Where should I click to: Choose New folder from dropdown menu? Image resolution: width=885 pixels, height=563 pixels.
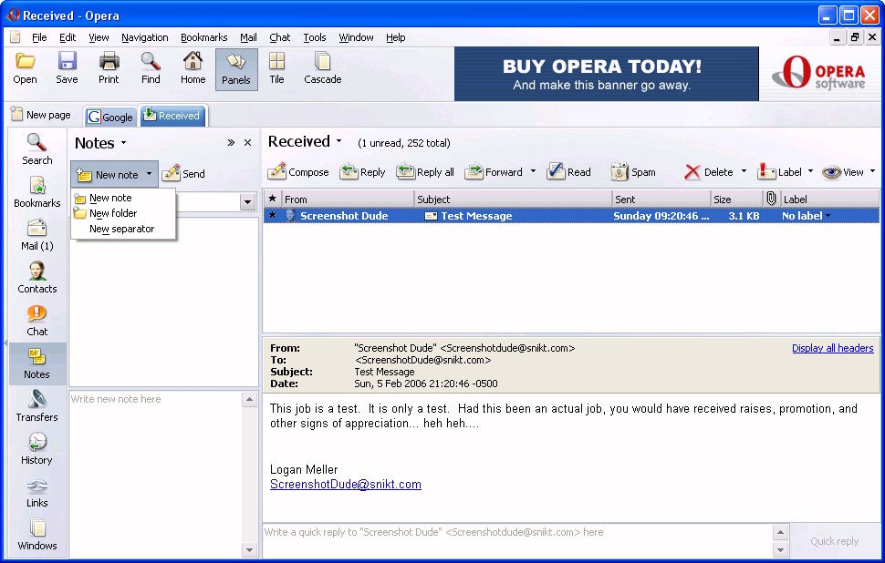tap(113, 213)
